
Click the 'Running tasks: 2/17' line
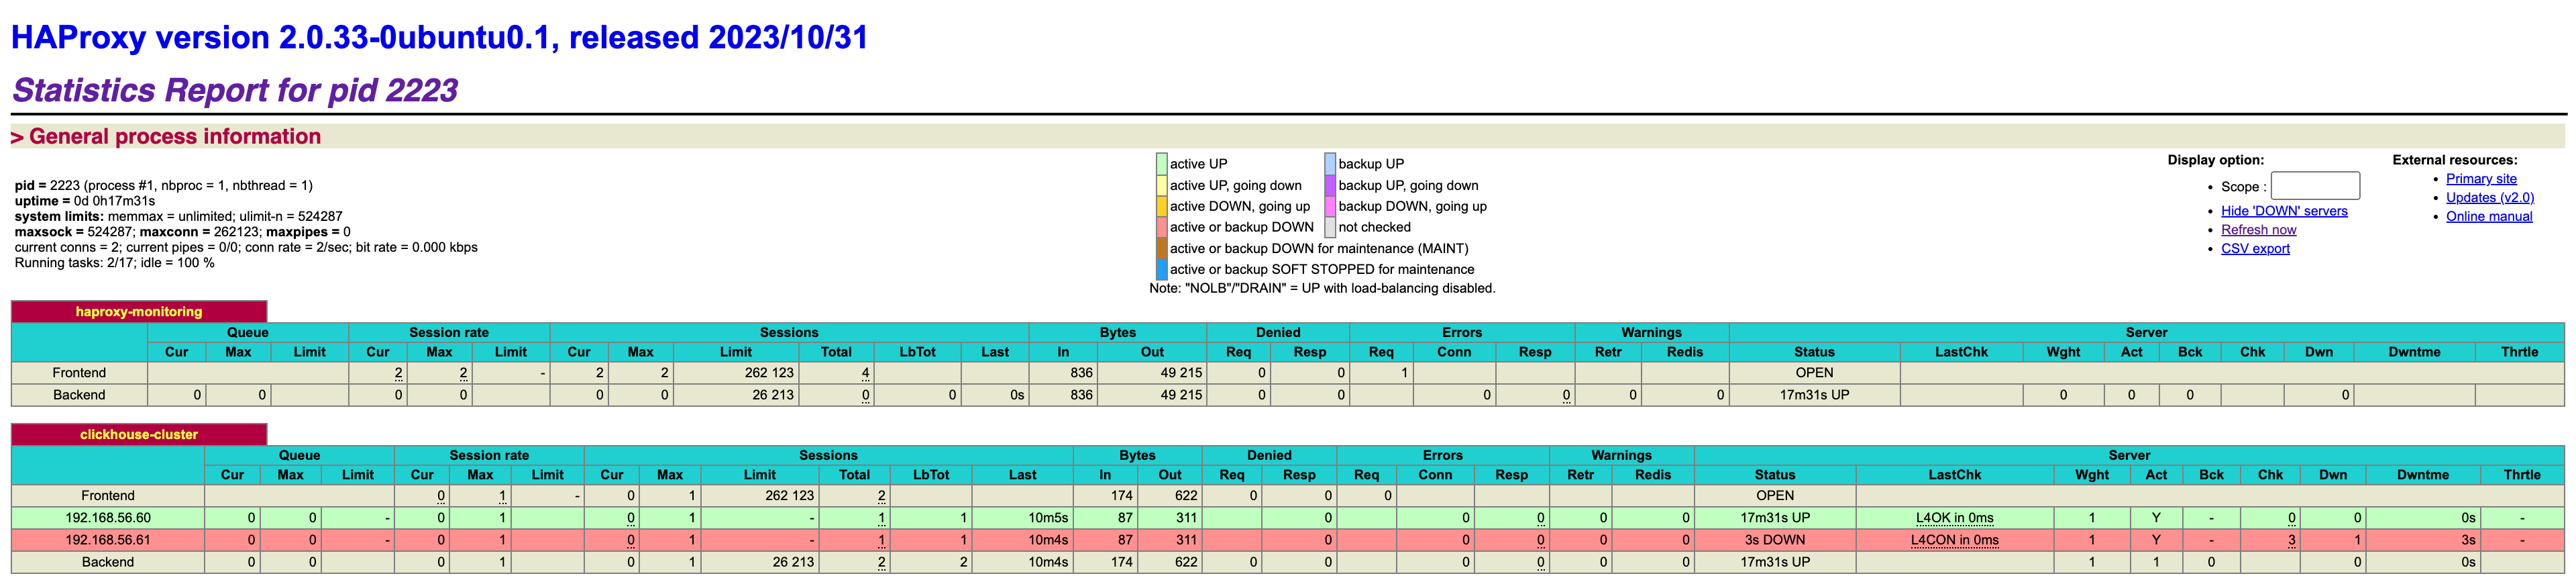point(114,263)
